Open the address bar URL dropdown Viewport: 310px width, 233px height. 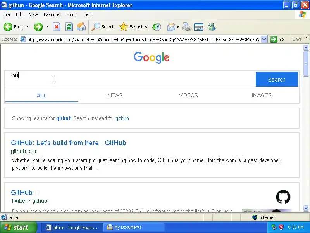(264, 39)
